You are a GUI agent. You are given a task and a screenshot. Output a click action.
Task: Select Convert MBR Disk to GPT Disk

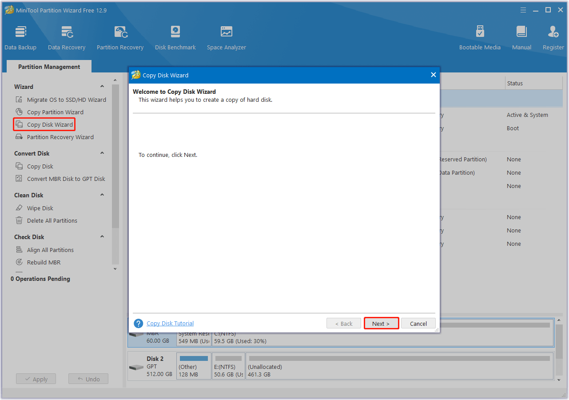click(x=66, y=179)
